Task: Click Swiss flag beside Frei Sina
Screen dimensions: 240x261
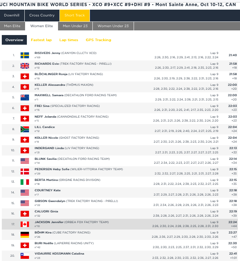Action: pos(25,108)
